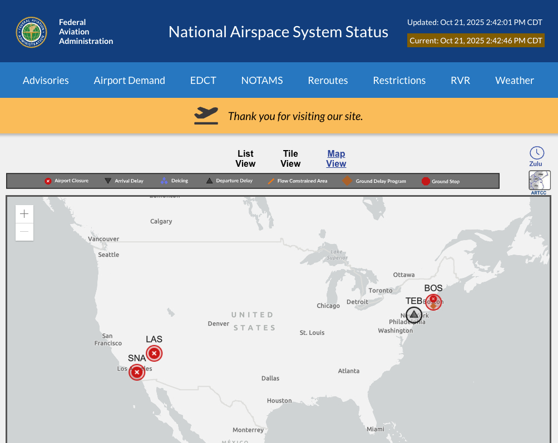Zoom in on the map
Screen dimensions: 558x443
24,214
